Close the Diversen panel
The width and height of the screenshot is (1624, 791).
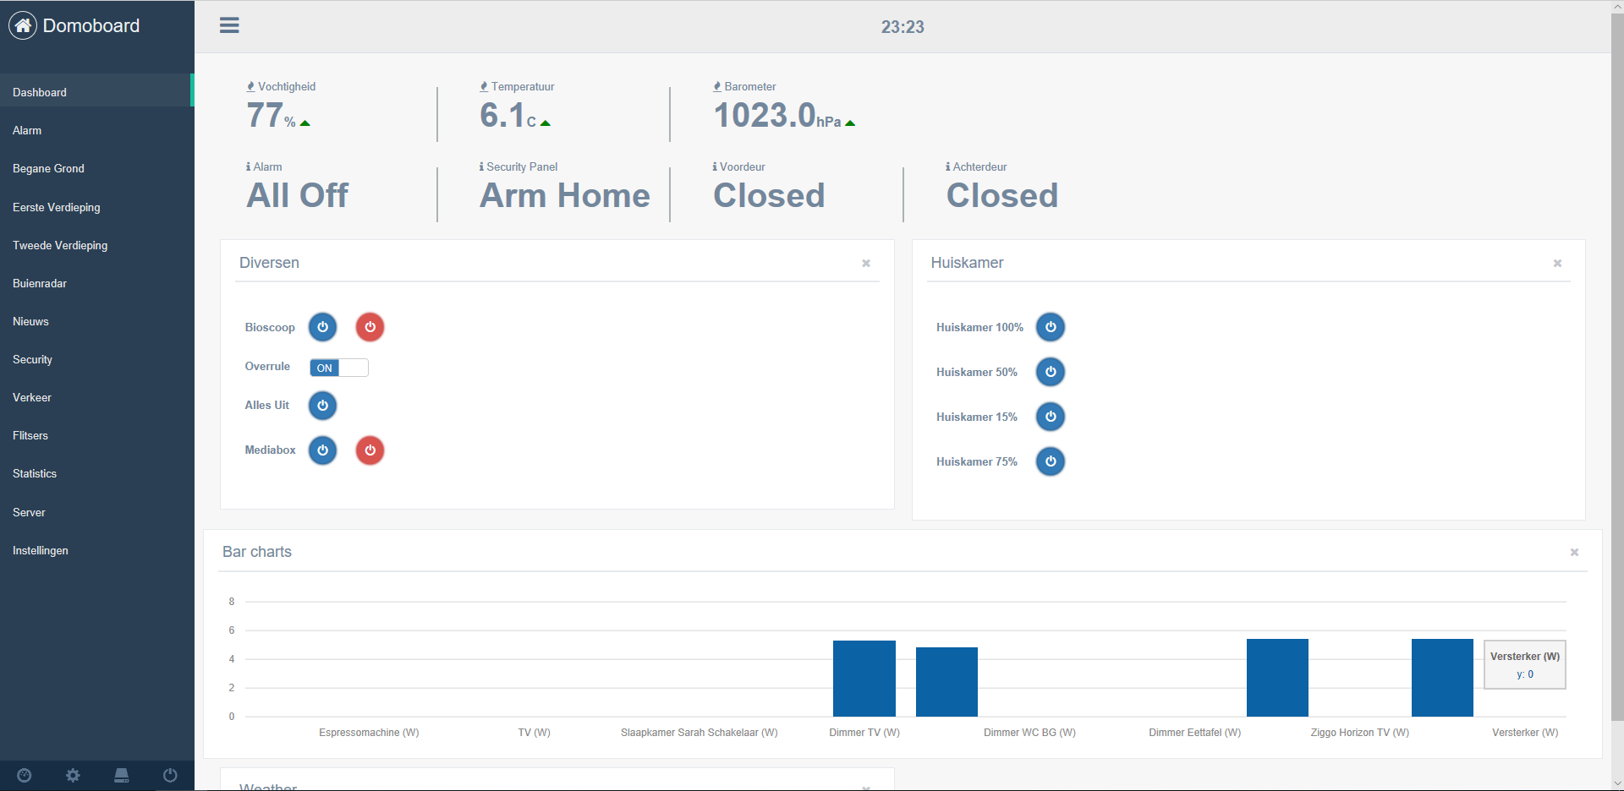(x=866, y=263)
